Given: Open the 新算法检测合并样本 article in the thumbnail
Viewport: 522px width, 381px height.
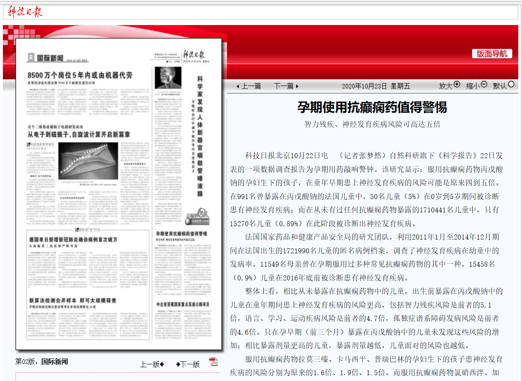Looking at the screenshot, I should click(x=73, y=300).
